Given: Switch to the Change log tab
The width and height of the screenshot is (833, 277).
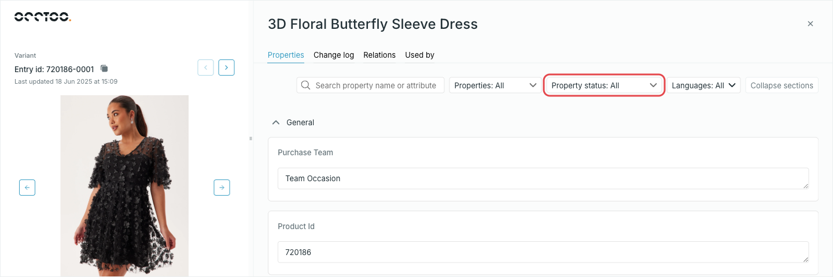Looking at the screenshot, I should tap(334, 55).
